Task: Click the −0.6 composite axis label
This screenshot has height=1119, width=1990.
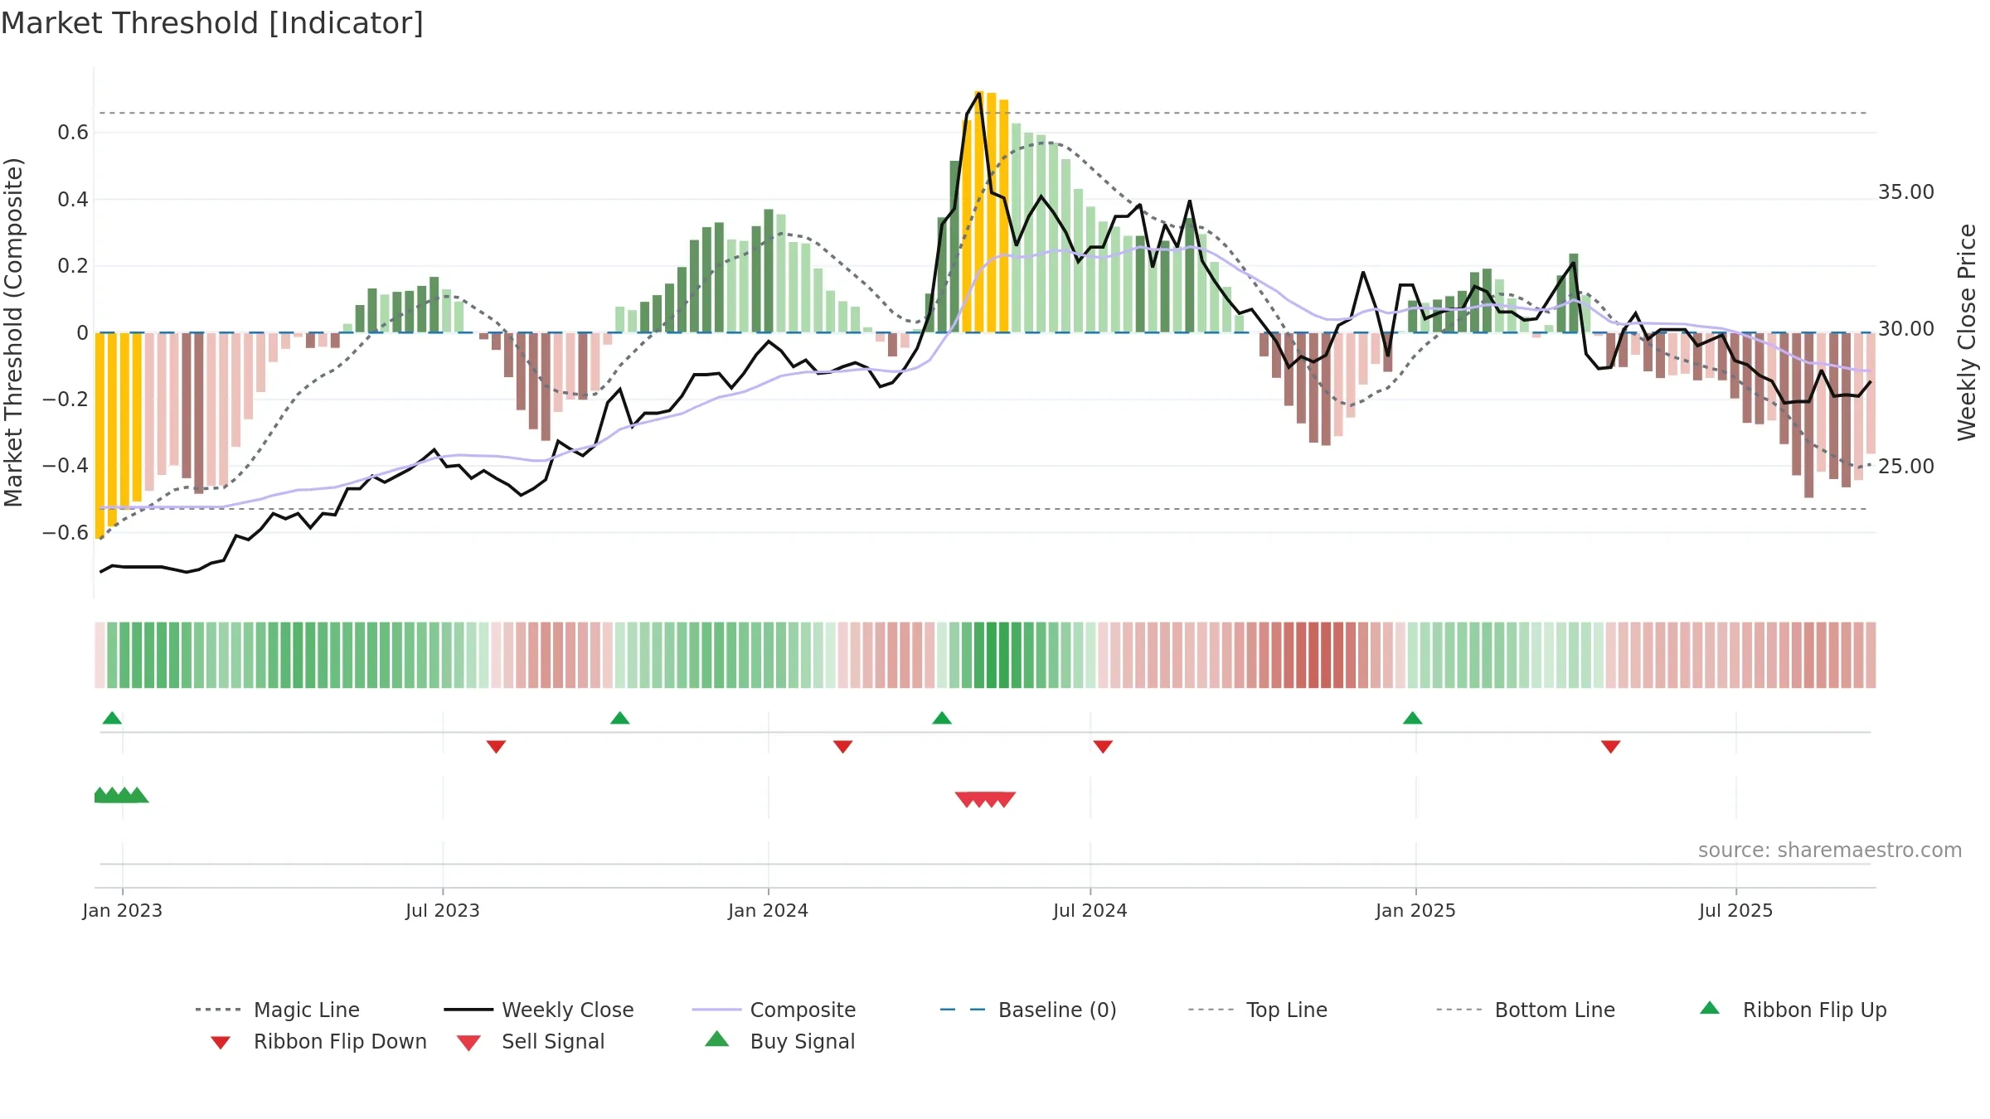Action: click(66, 532)
